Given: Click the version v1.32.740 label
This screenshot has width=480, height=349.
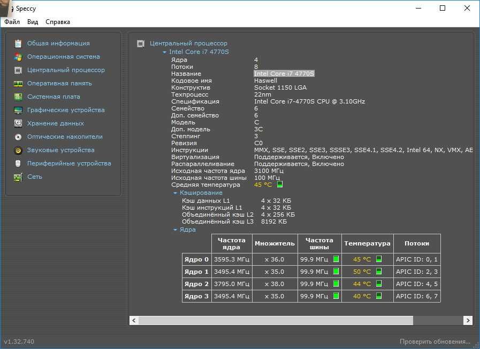Looking at the screenshot, I should click(x=19, y=342).
